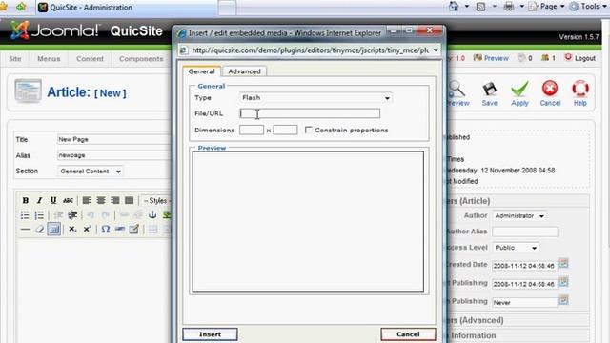
Task: Insert special character omega icon
Action: [x=106, y=230]
